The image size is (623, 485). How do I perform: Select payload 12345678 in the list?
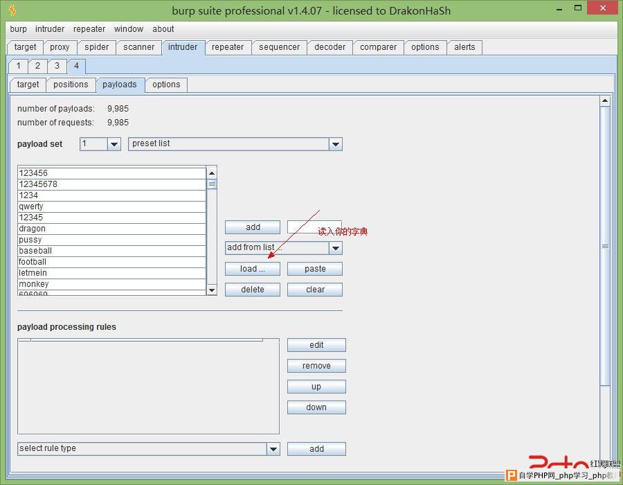(112, 184)
